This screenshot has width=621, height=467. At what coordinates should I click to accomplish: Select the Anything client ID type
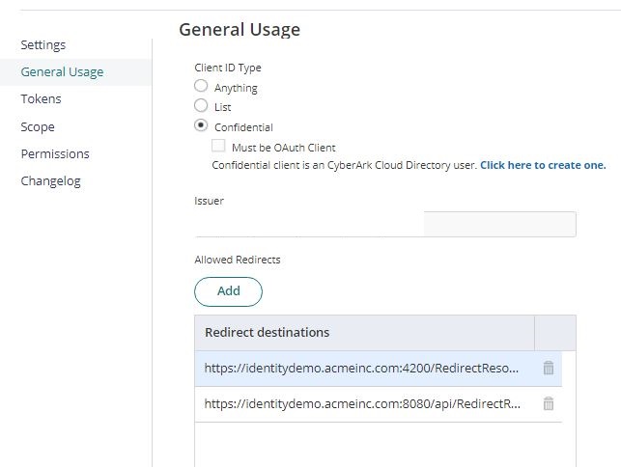[201, 87]
